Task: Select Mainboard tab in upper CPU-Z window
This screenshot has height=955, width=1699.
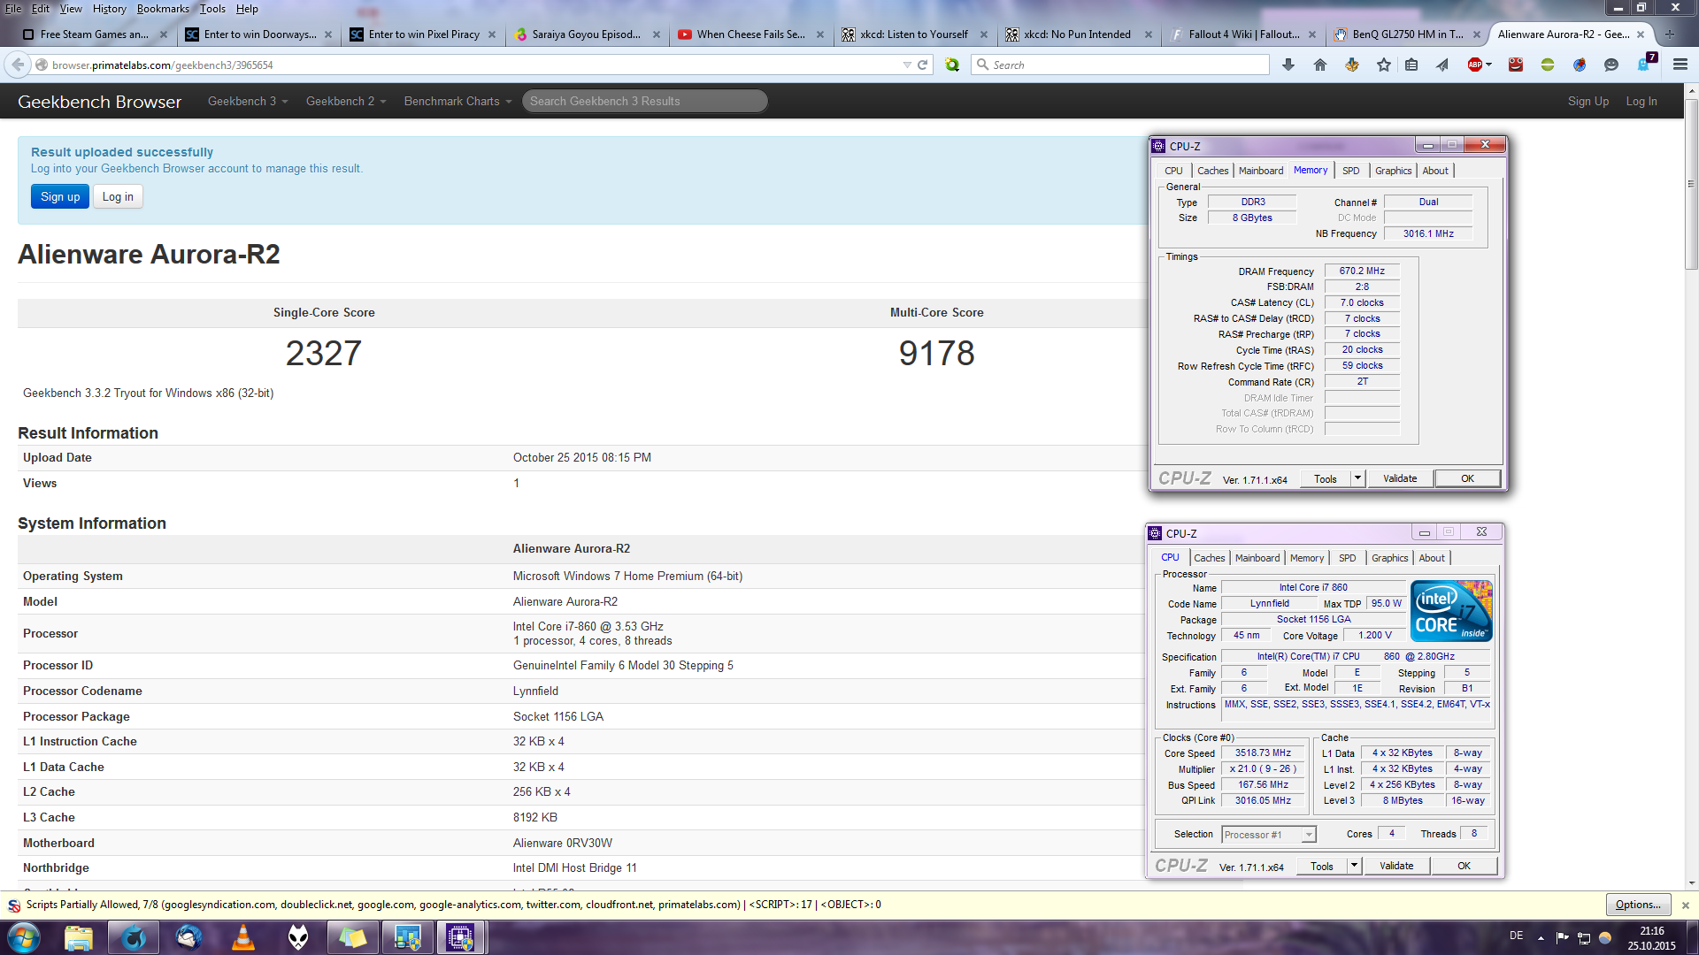Action: 1260,171
